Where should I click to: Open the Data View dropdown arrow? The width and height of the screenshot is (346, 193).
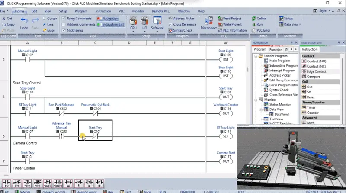pyautogui.click(x=300, y=25)
